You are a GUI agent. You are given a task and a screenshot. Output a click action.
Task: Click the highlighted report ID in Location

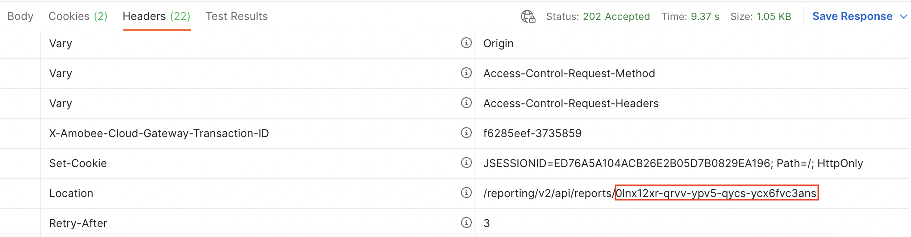click(x=716, y=193)
